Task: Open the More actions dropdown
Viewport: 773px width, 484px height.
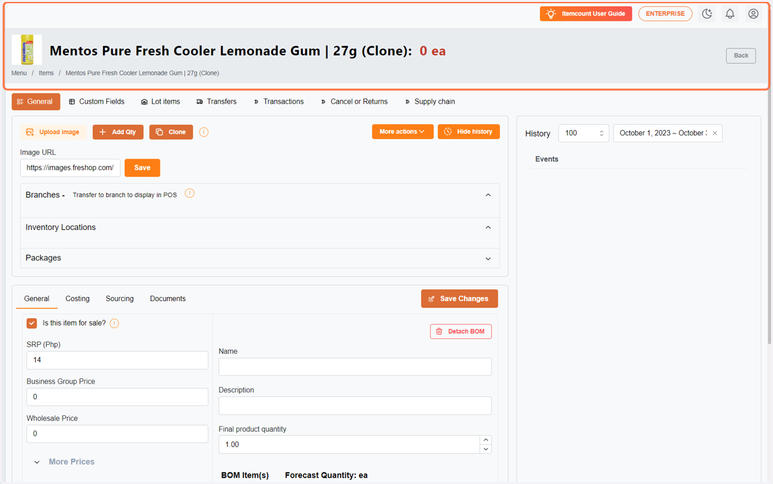Action: (403, 131)
